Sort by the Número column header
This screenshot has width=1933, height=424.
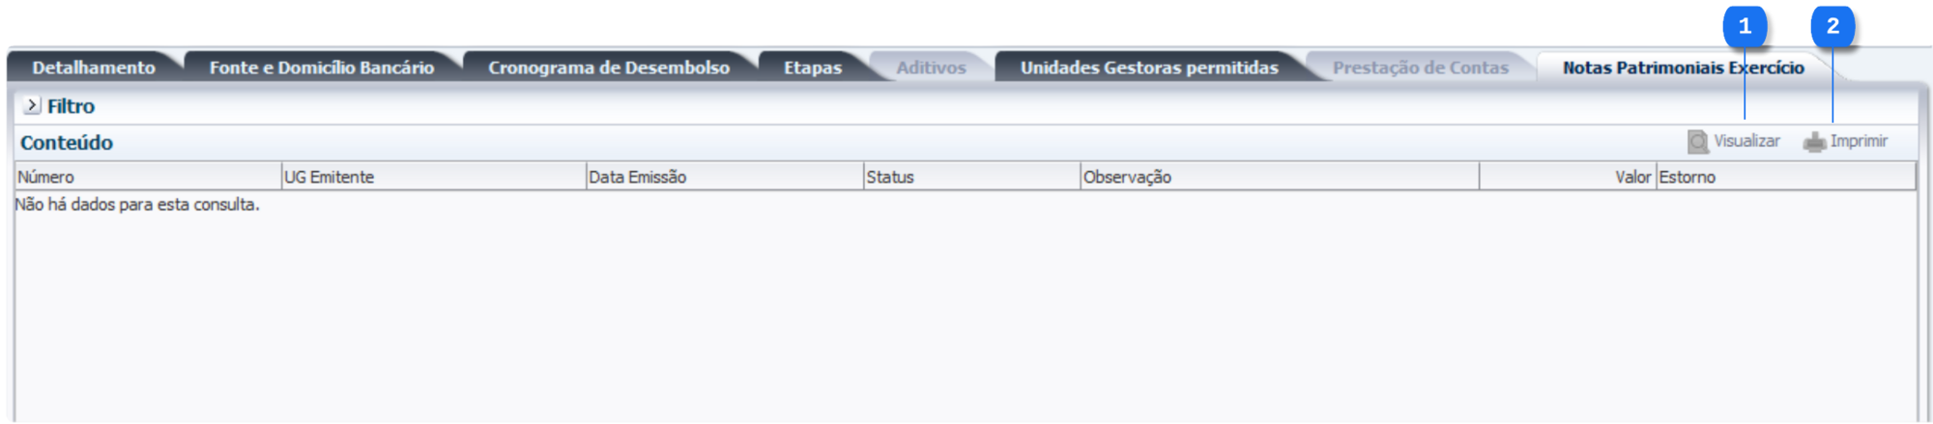click(148, 177)
